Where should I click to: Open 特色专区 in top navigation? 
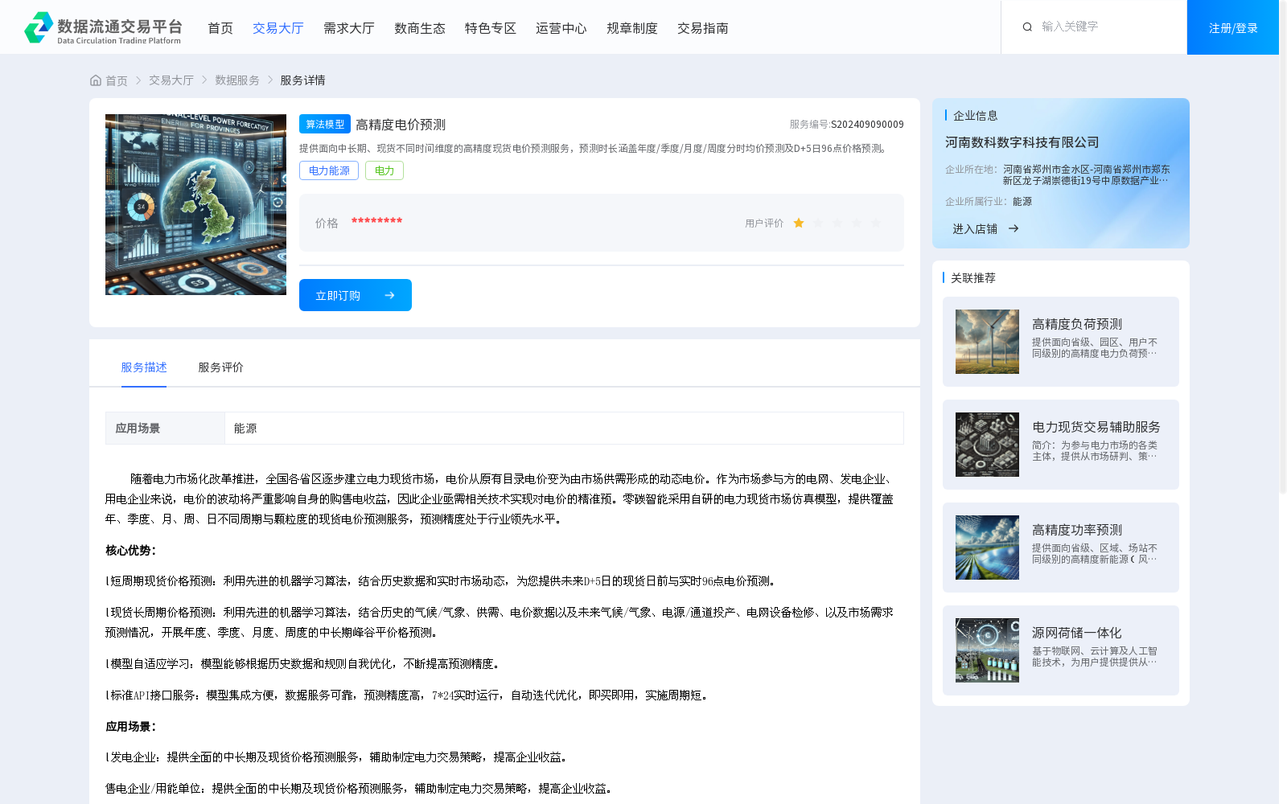491,28
